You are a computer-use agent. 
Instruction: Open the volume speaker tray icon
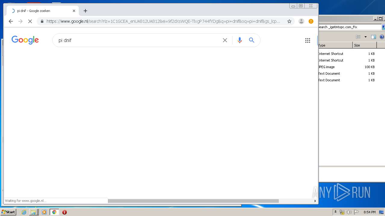coord(349,212)
